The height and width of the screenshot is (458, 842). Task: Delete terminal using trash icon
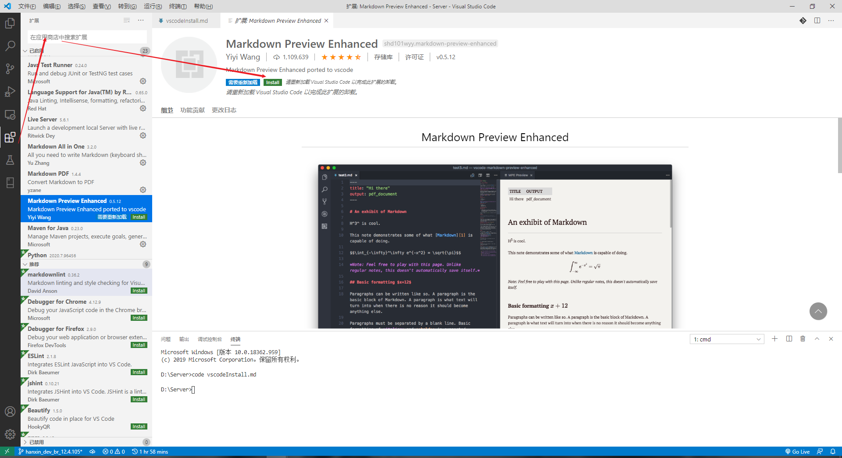pos(803,339)
